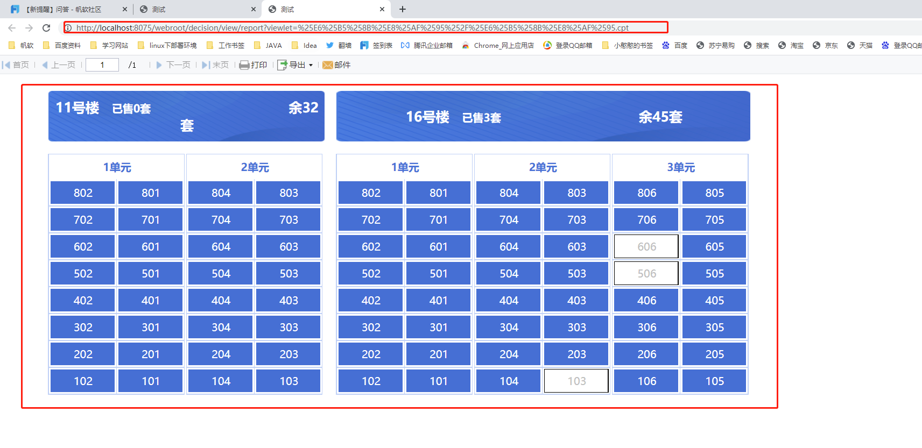Open the JAVA bookmark folder

click(x=268, y=46)
